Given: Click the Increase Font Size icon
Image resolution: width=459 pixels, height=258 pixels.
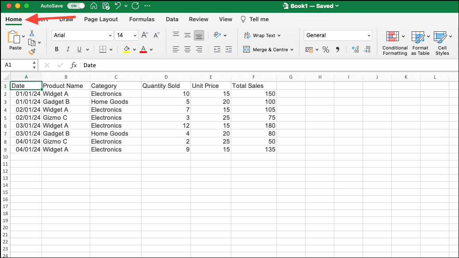Looking at the screenshot, I should point(145,35).
